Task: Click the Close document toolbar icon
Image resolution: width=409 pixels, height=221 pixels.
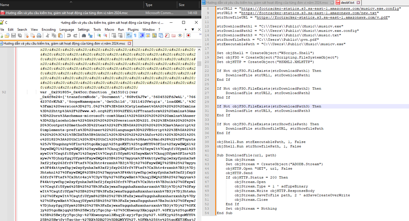Action: [26, 36]
